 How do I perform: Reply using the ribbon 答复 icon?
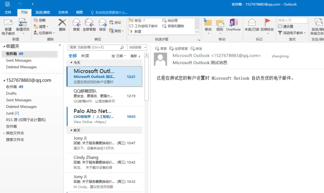coord(76,25)
